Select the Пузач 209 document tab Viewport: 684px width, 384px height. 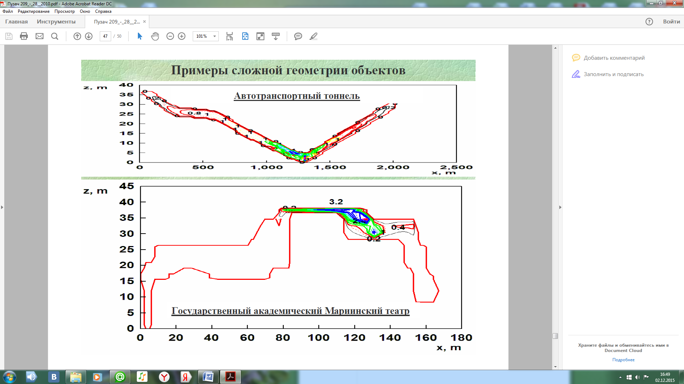pyautogui.click(x=117, y=22)
